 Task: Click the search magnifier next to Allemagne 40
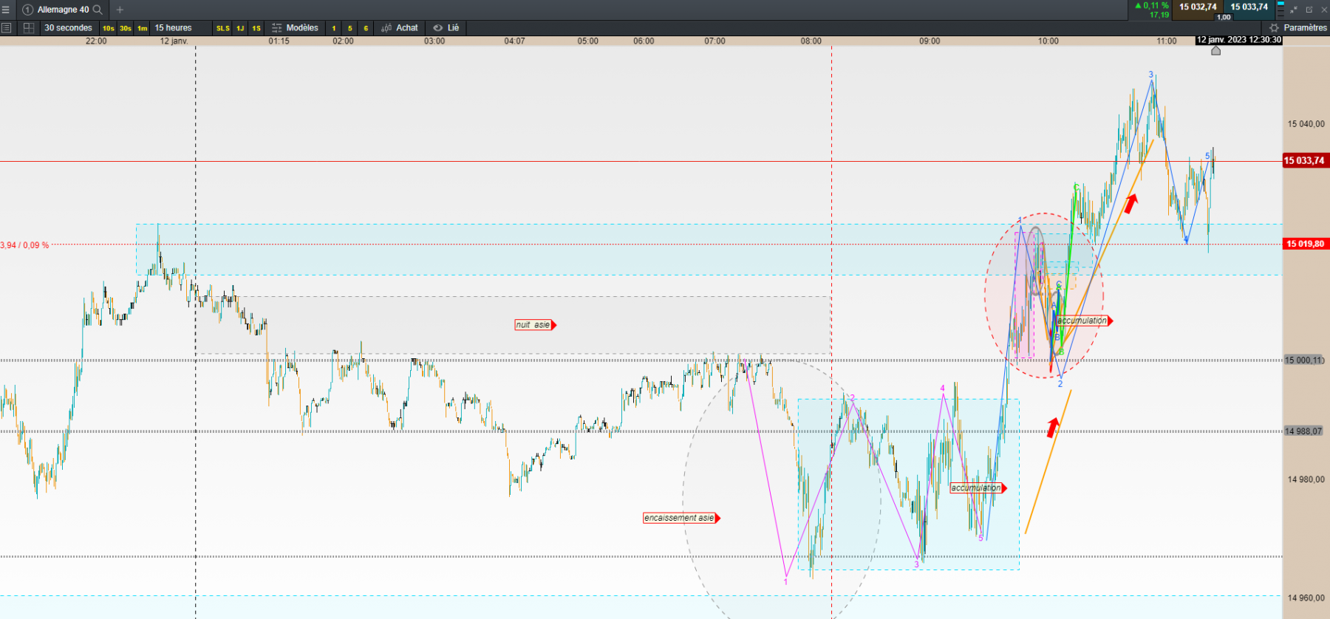click(98, 10)
